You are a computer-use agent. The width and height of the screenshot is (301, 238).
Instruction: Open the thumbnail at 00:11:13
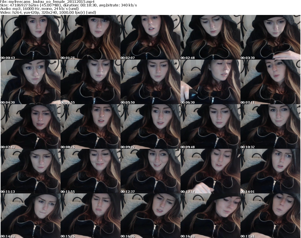(31, 171)
